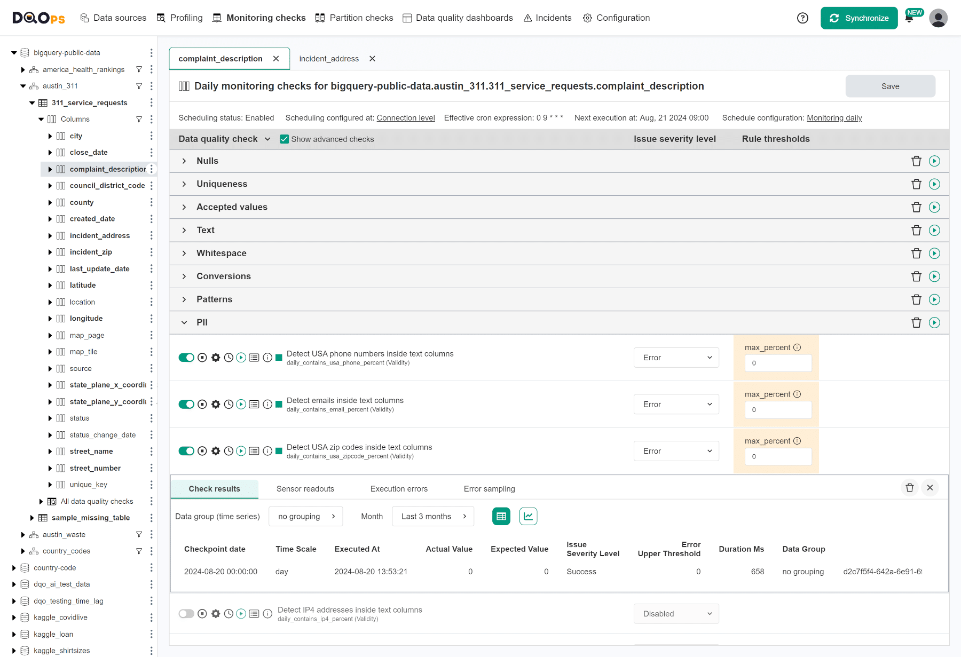Open the Last 3 months selector
The width and height of the screenshot is (961, 657).
coord(433,516)
